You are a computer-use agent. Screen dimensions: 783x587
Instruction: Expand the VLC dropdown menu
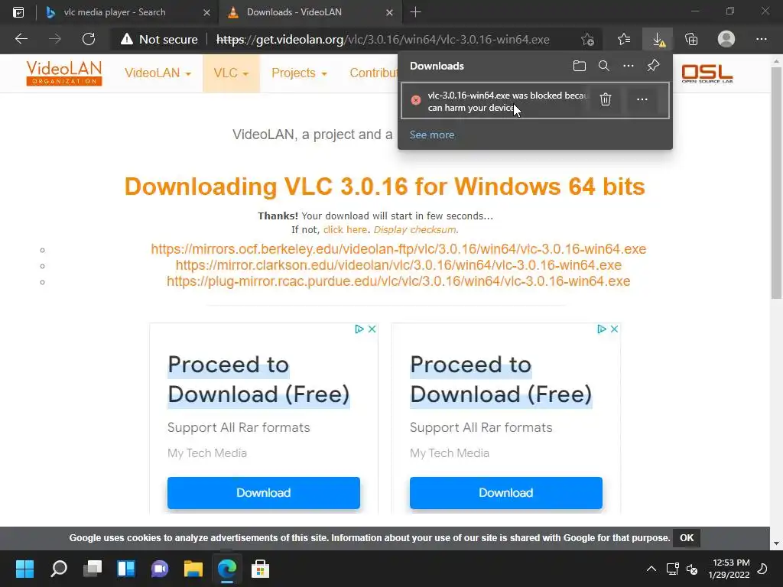pos(231,73)
